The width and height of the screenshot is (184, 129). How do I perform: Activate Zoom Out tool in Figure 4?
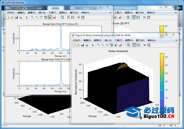click(103, 45)
